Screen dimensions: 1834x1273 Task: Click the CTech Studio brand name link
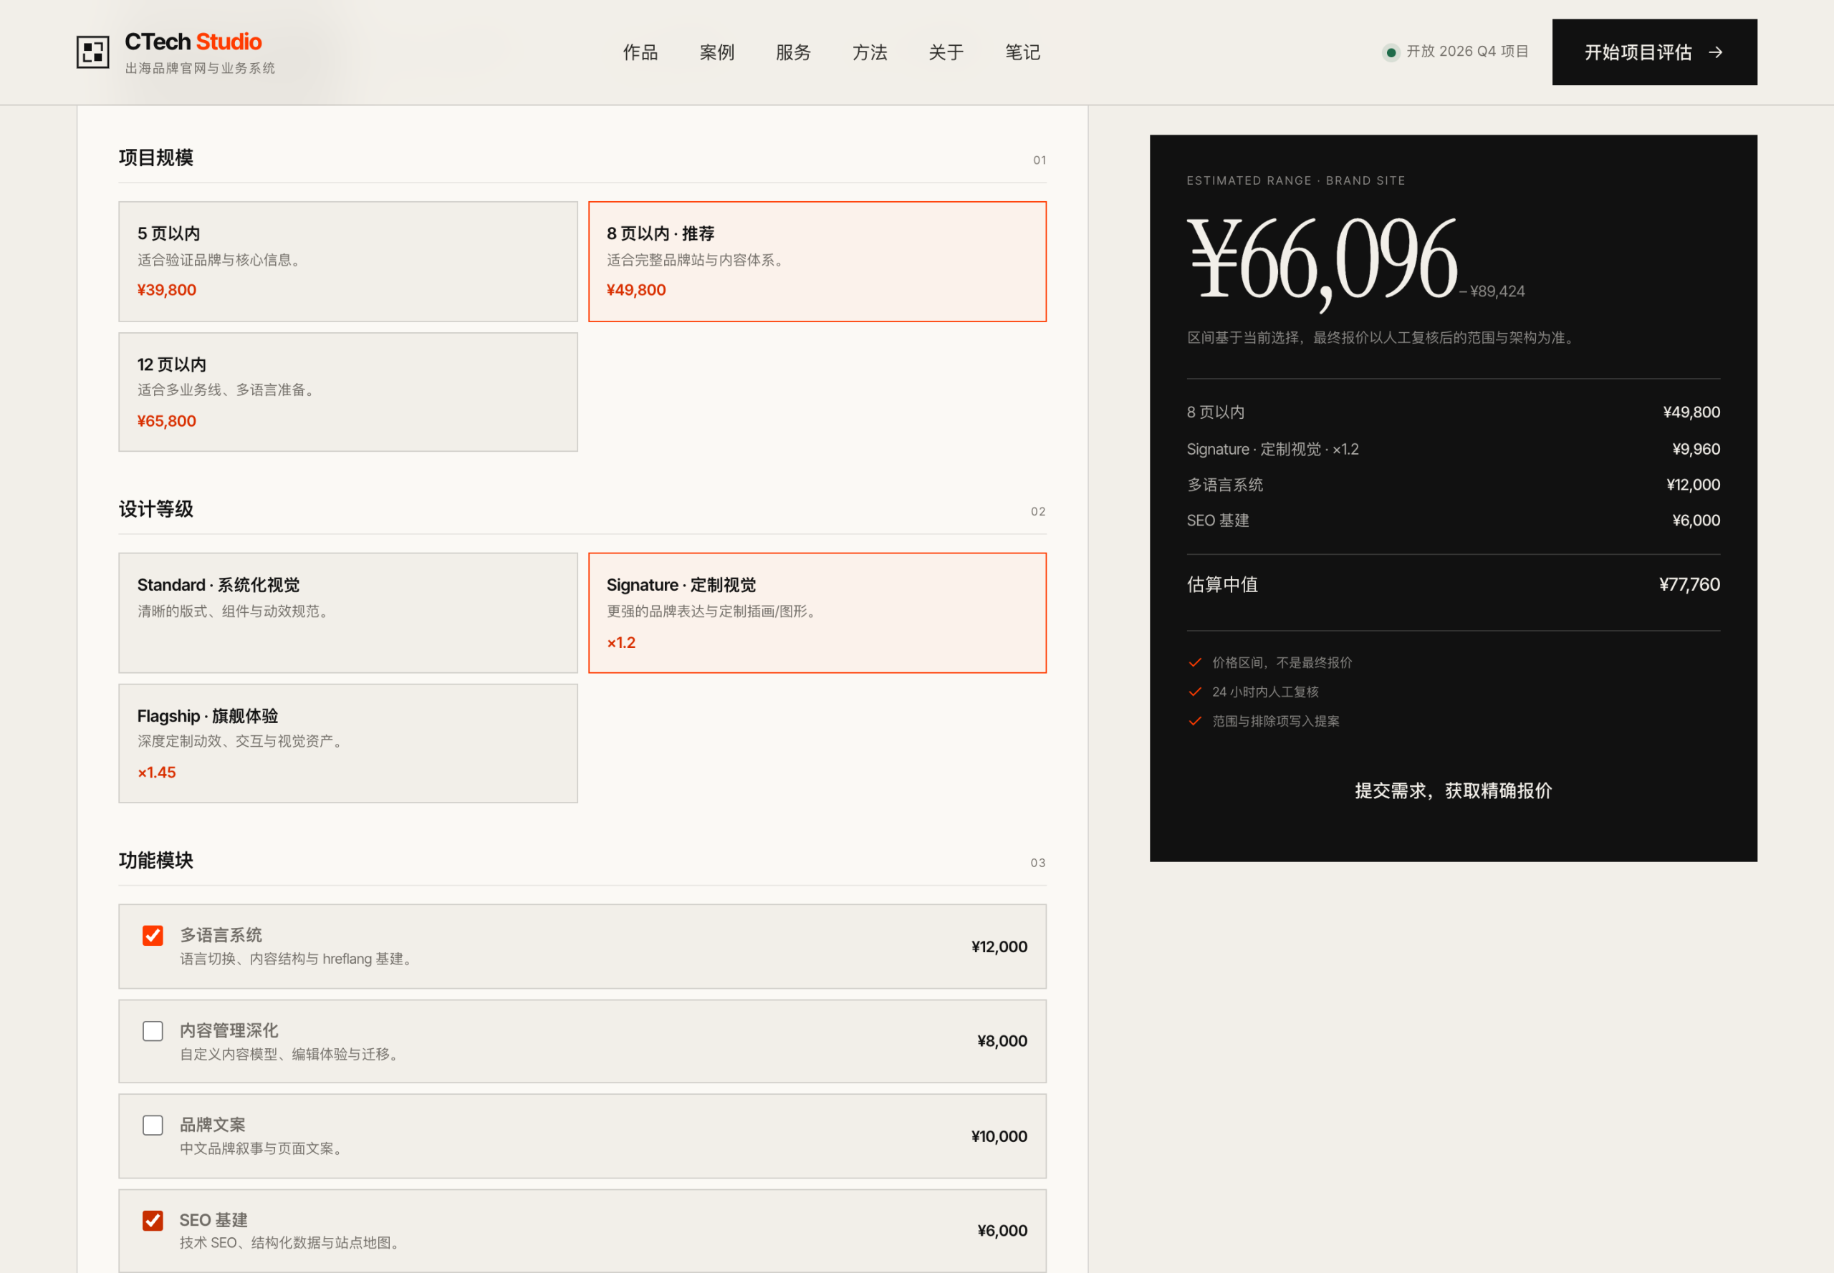point(193,42)
